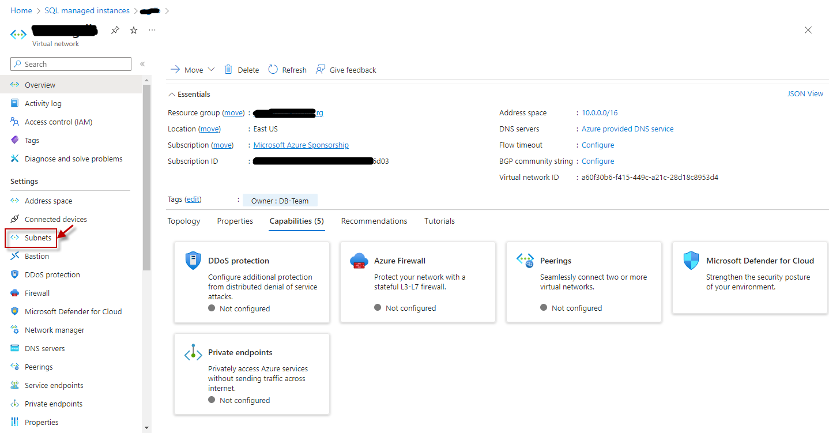The width and height of the screenshot is (829, 433).
Task: Click the Tags purple tag icon
Action: click(15, 140)
